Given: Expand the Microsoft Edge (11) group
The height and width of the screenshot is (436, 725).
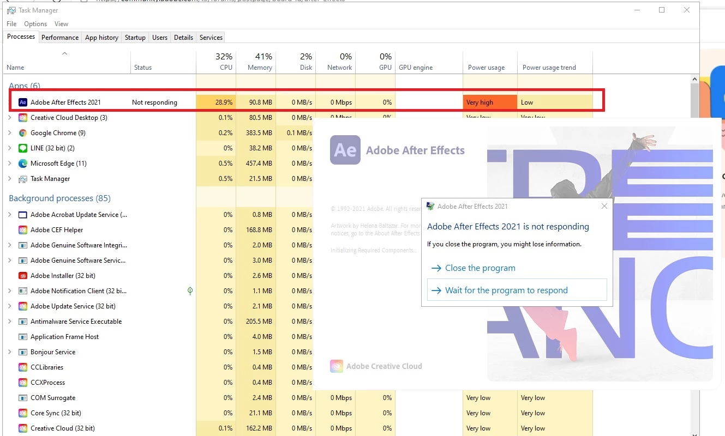Looking at the screenshot, I should [x=10, y=163].
